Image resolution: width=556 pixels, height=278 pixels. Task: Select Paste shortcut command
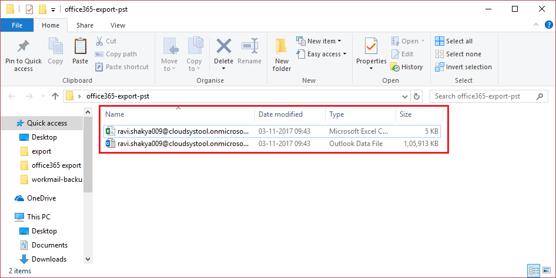122,67
